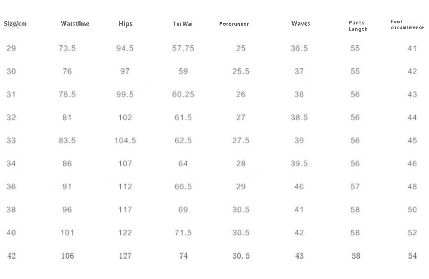
Task: Select the Tai Wai column header
Action: [x=182, y=24]
